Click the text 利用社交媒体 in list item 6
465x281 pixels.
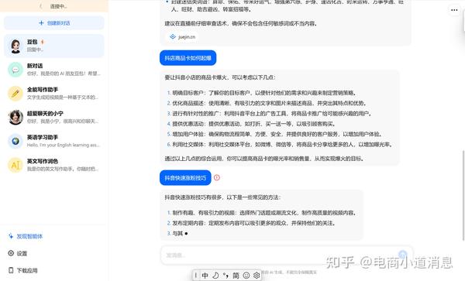point(188,145)
